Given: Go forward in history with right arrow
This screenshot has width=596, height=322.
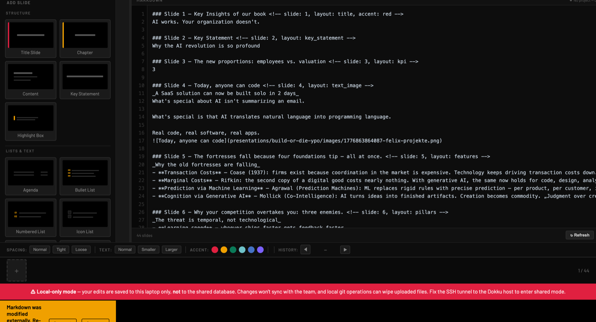Looking at the screenshot, I should pyautogui.click(x=345, y=249).
